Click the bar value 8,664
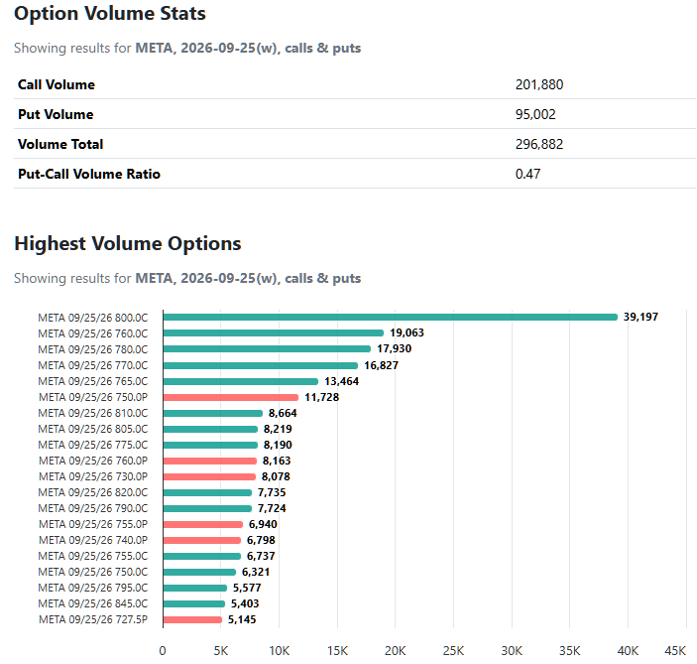The width and height of the screenshot is (697, 664). [x=283, y=413]
